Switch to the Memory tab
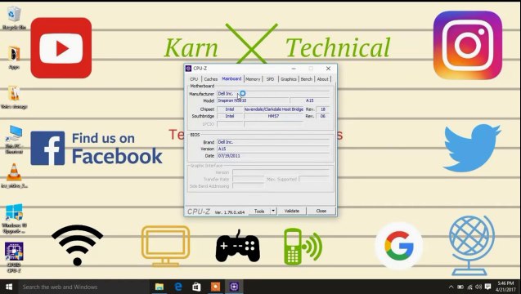Viewport: 521px width, 294px height. [253, 79]
